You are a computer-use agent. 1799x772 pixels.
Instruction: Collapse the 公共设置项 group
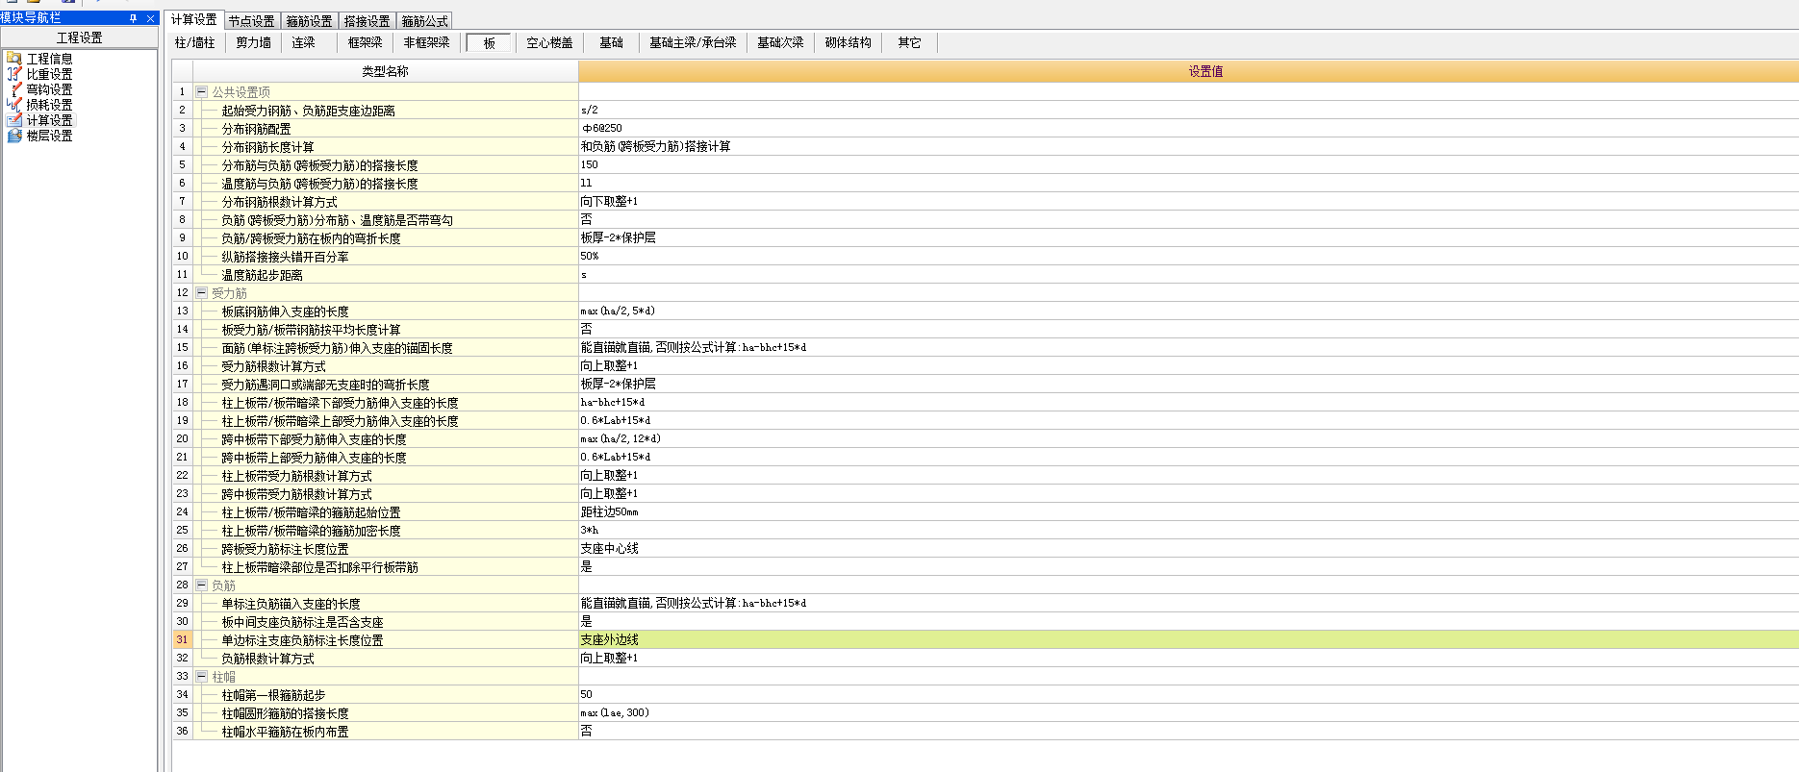201,92
